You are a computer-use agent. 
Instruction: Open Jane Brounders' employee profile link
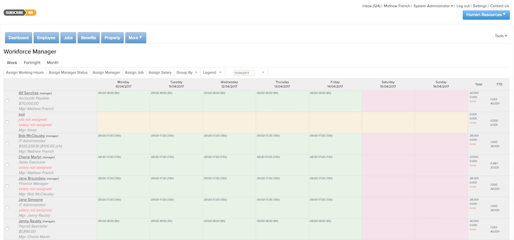pyautogui.click(x=32, y=178)
